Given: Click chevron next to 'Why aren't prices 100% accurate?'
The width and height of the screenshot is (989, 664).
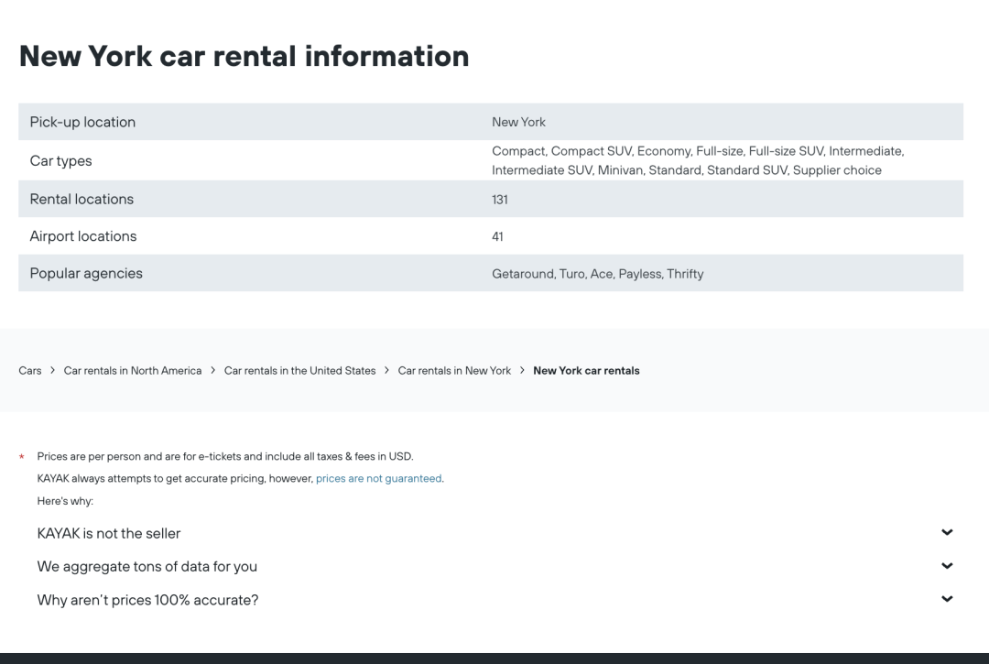Looking at the screenshot, I should (x=947, y=600).
